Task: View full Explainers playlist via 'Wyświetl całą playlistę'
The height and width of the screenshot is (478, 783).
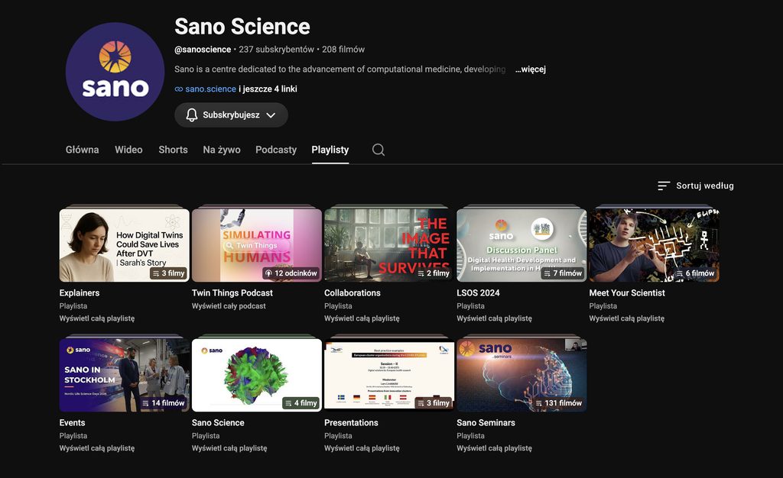Action: tap(97, 318)
